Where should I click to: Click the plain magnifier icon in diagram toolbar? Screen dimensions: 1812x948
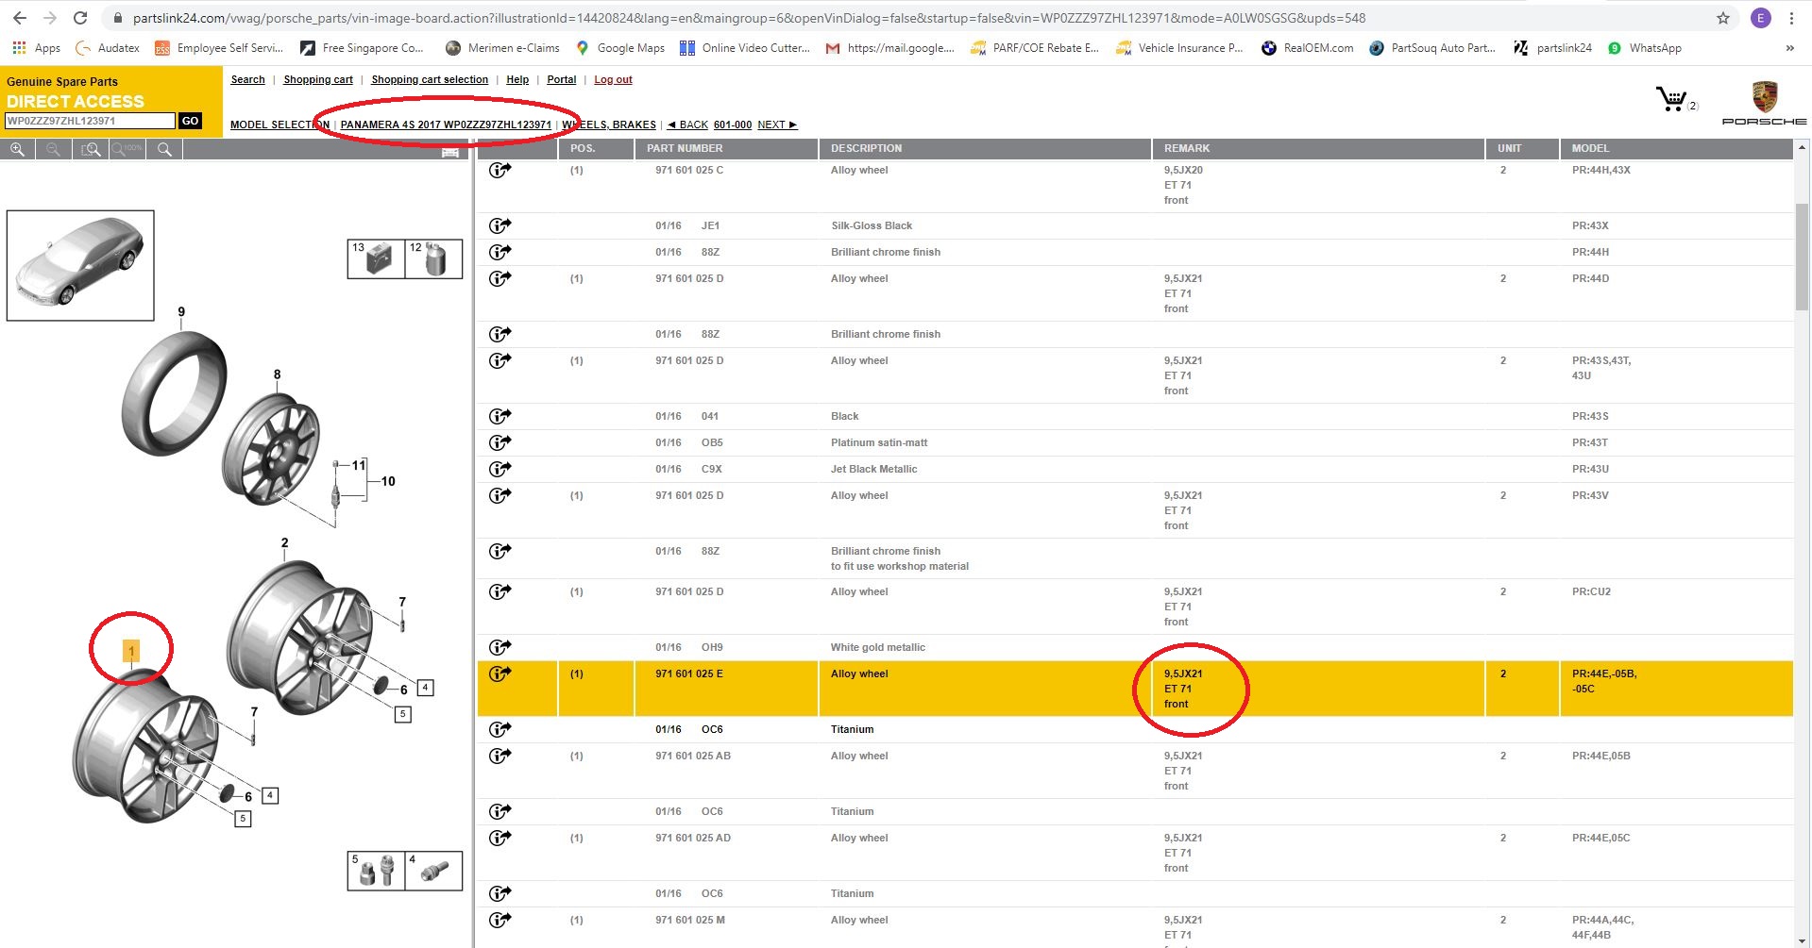(x=164, y=149)
